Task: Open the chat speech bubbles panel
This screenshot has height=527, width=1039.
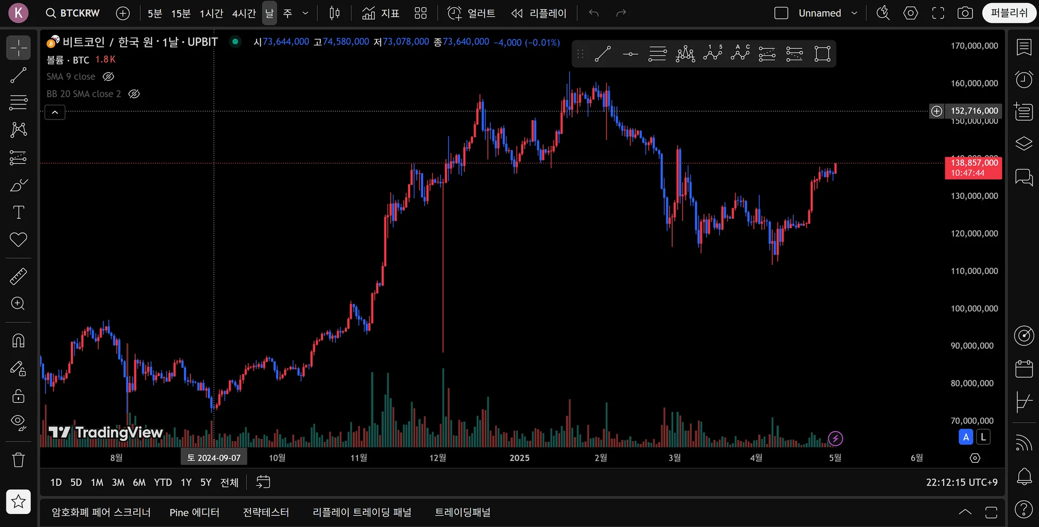Action: click(x=1024, y=177)
